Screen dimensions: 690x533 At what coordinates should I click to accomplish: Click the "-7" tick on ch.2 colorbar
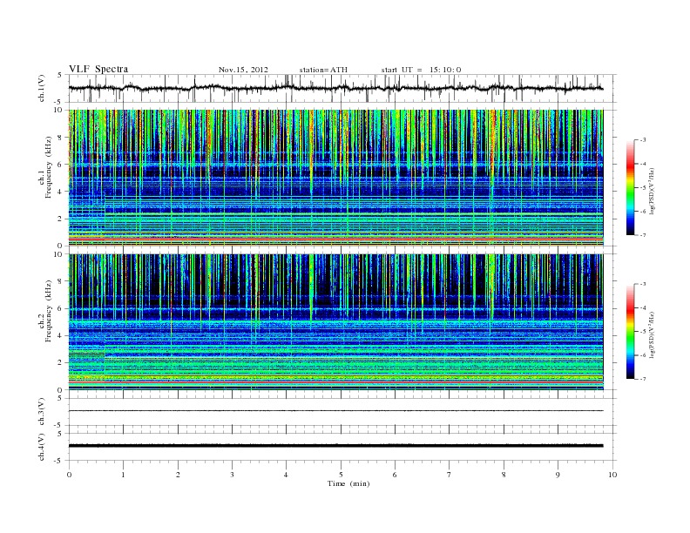(643, 379)
